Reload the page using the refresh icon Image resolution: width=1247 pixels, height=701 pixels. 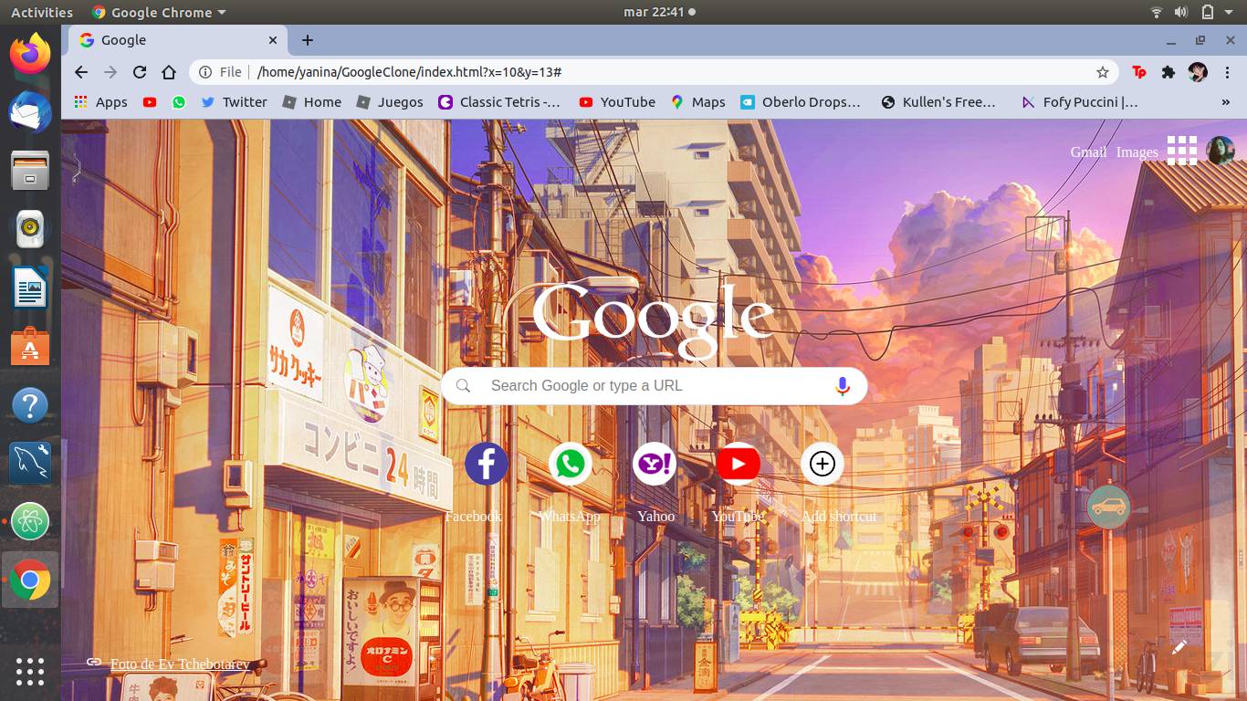coord(139,71)
